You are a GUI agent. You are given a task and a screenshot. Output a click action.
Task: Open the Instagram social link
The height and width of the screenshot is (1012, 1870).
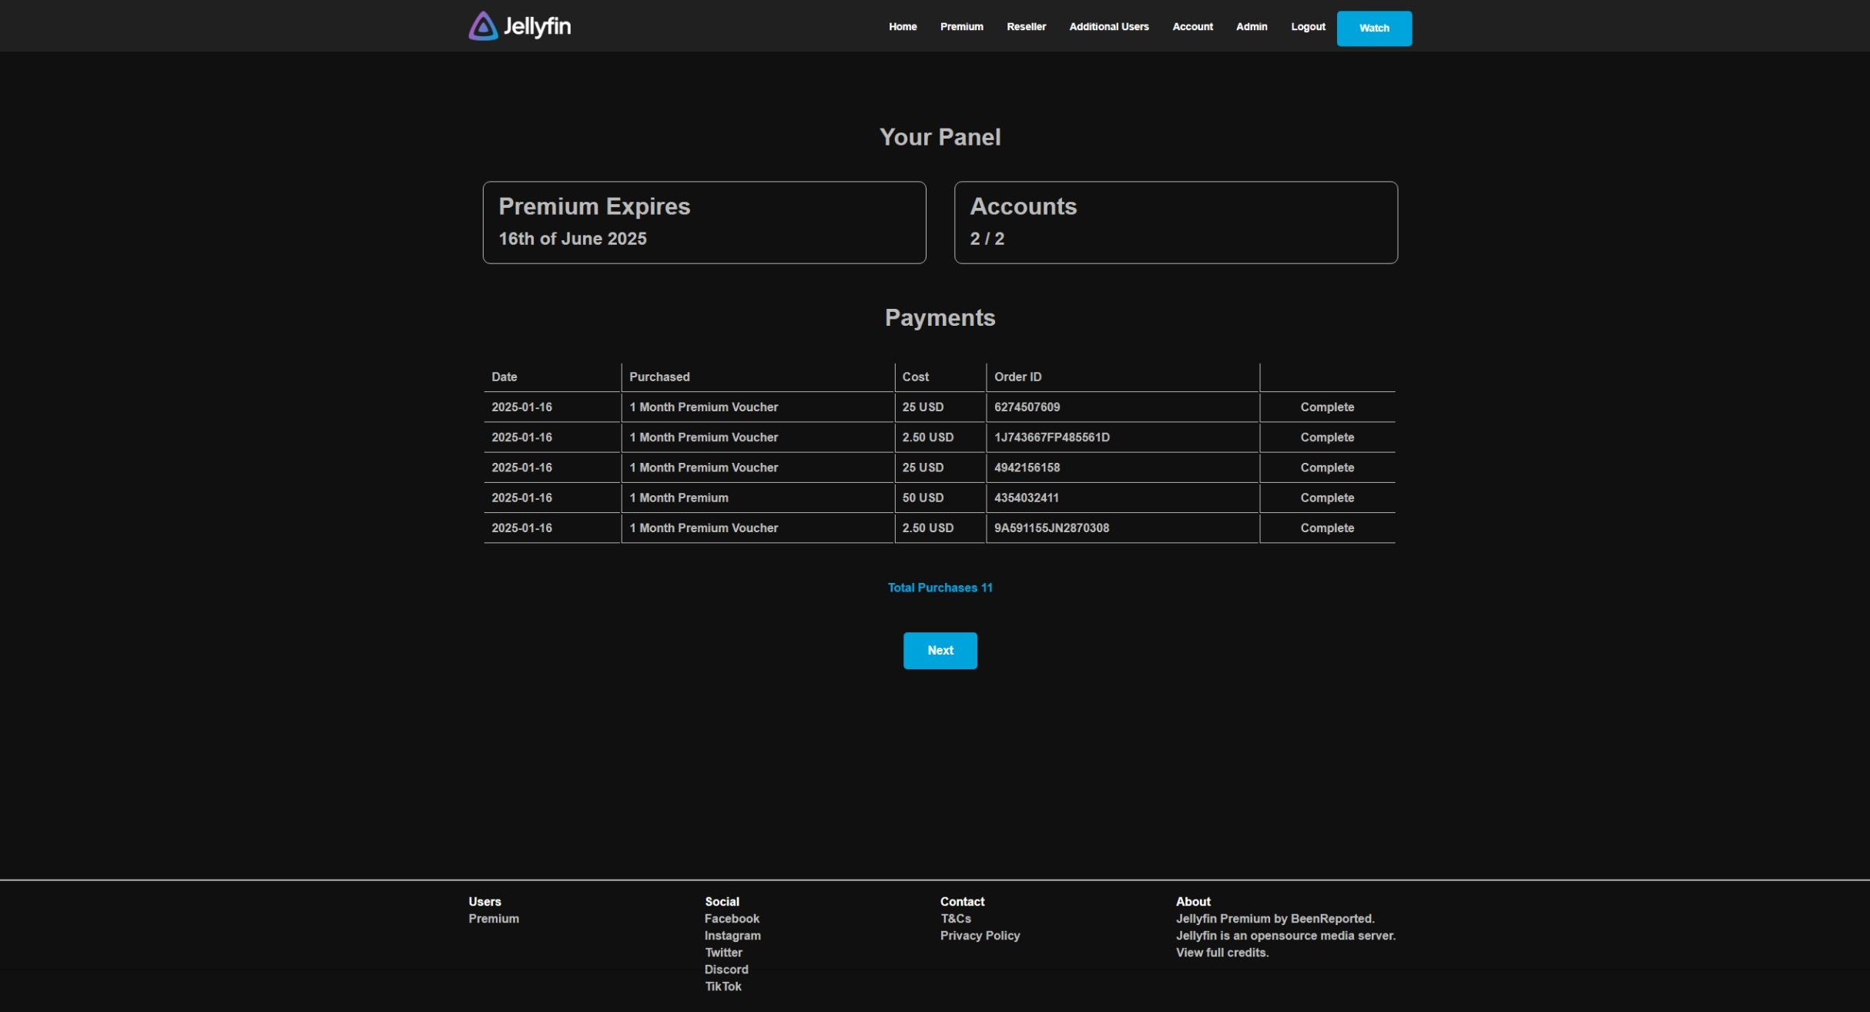[x=732, y=936]
